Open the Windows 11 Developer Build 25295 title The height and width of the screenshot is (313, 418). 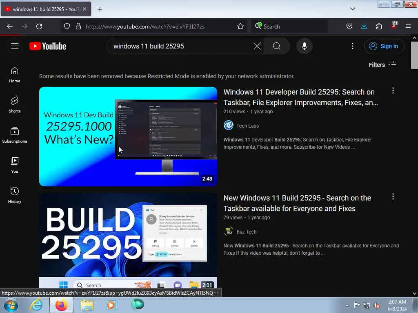point(301,97)
